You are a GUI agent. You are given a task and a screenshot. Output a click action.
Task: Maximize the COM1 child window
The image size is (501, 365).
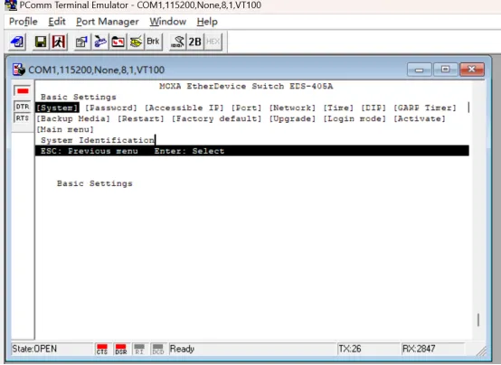446,70
